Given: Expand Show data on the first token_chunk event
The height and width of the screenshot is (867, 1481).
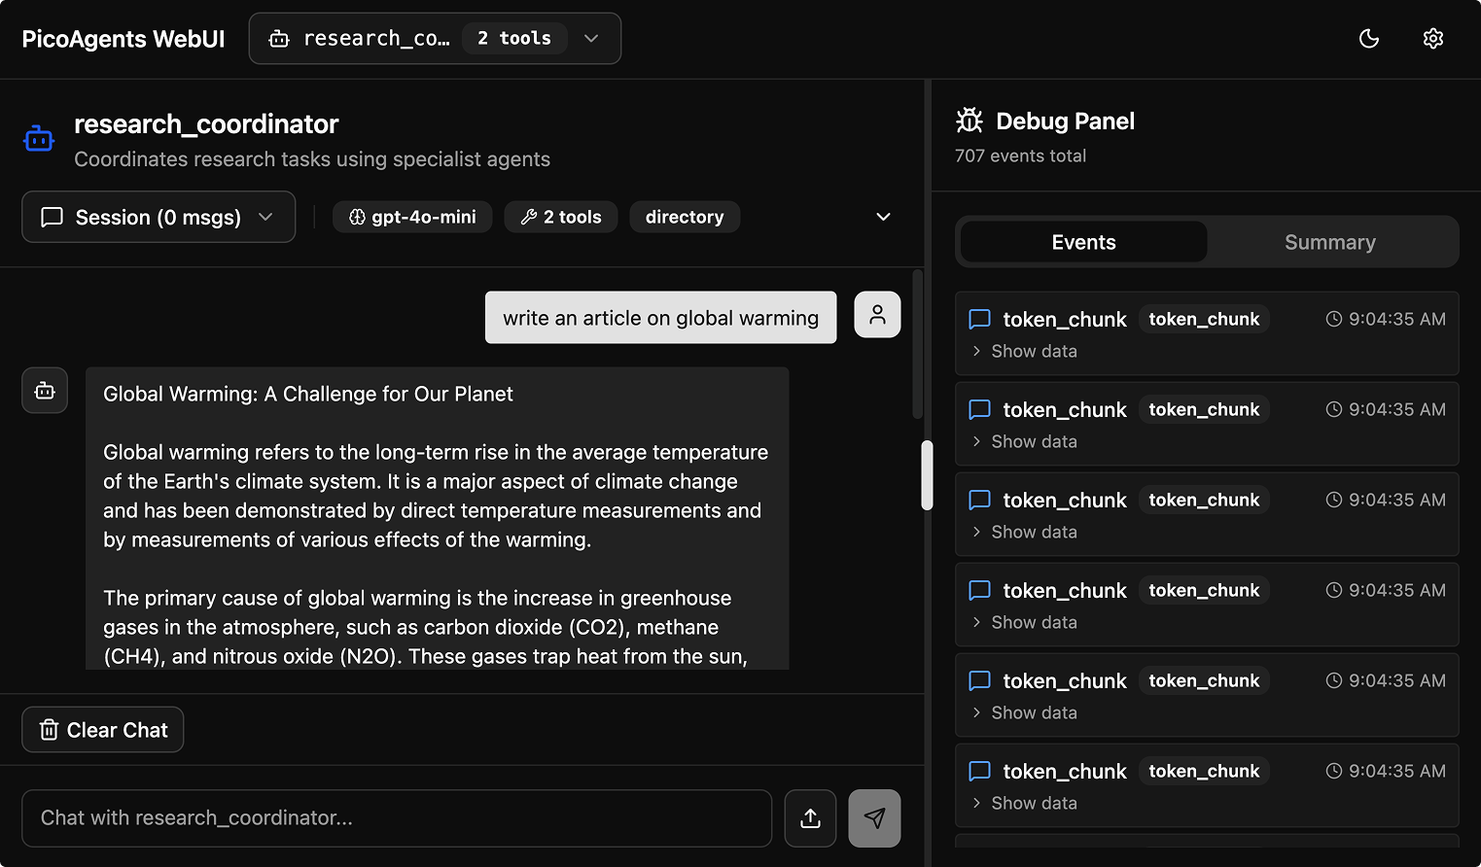Looking at the screenshot, I should click(1024, 351).
